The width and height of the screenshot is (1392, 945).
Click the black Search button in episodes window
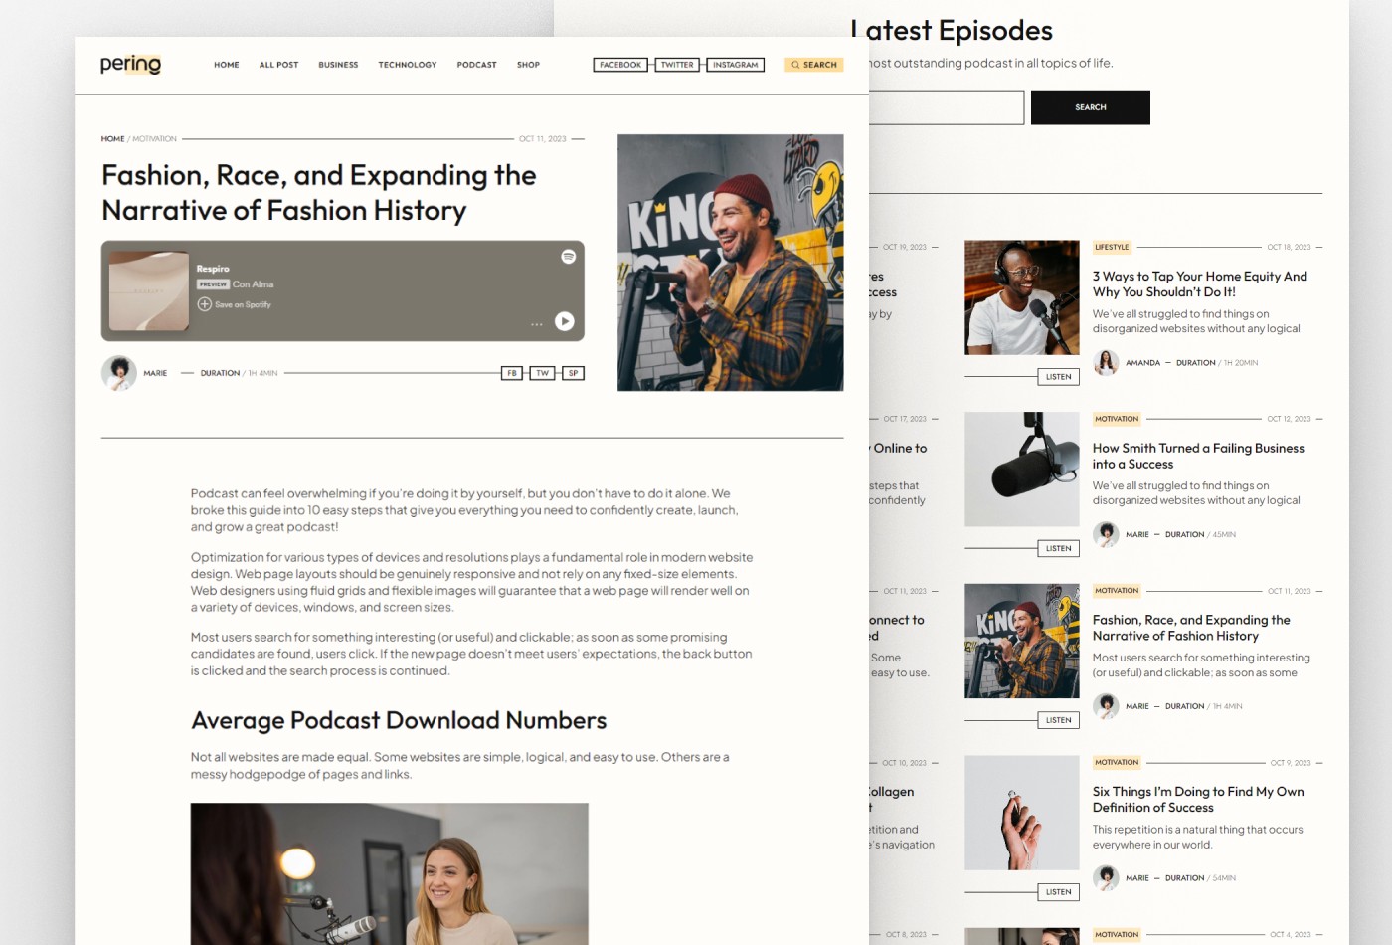coord(1091,107)
